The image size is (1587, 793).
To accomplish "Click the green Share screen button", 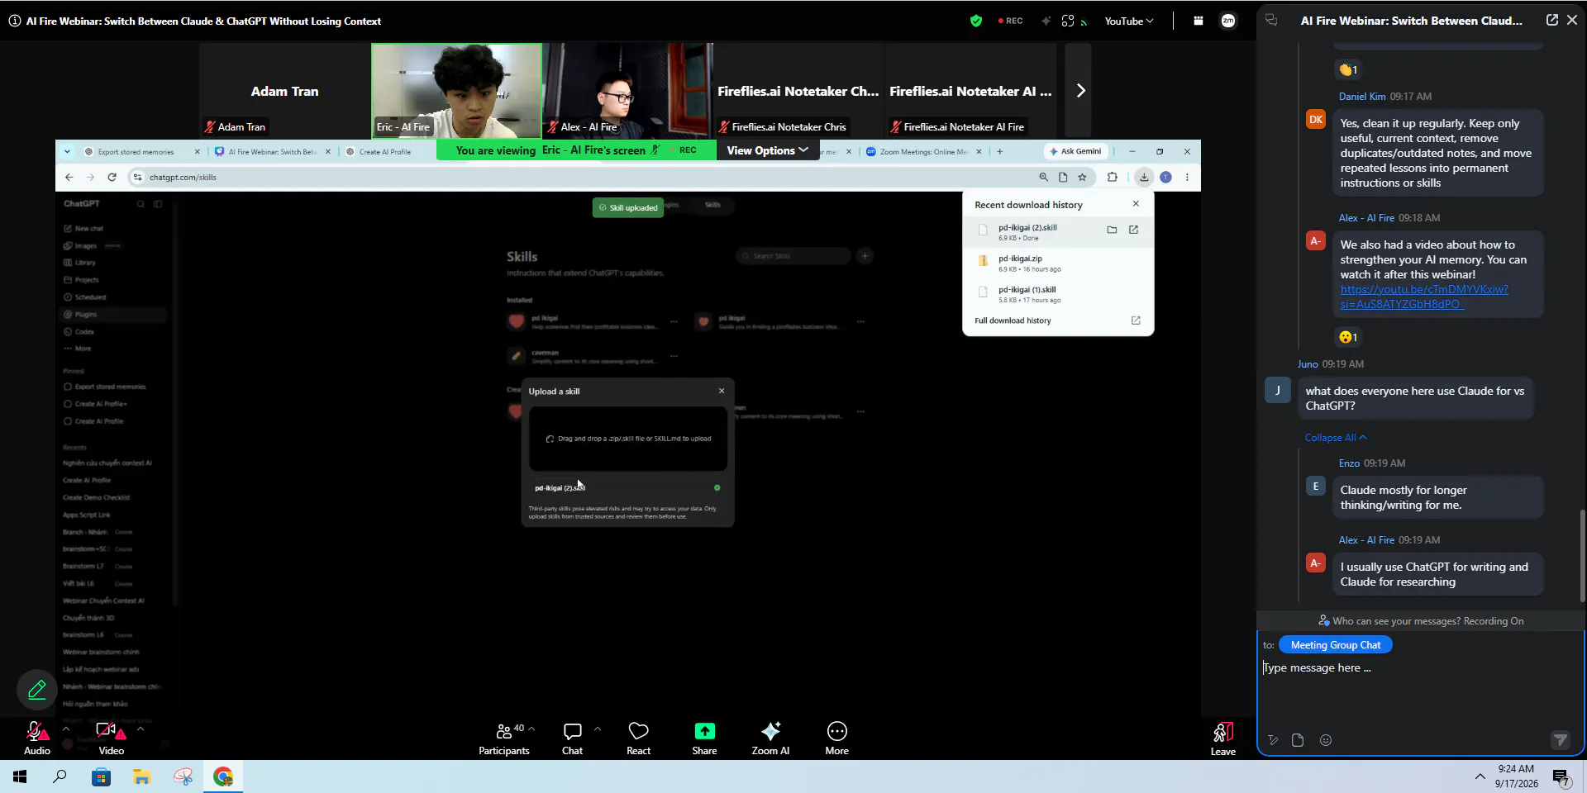I will [x=704, y=738].
